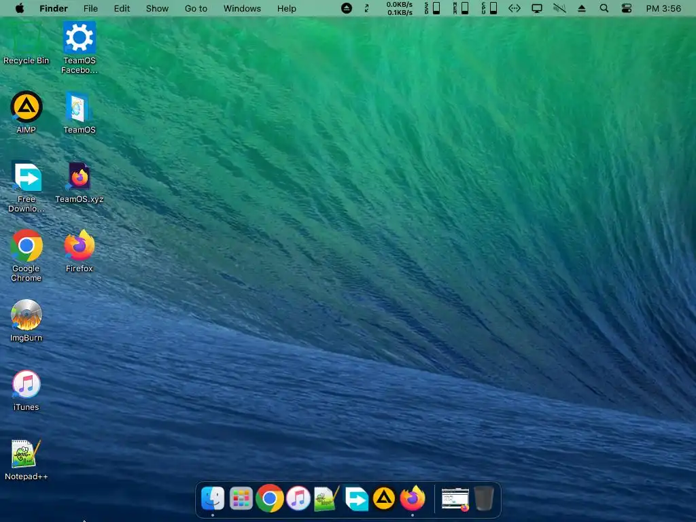The width and height of the screenshot is (696, 522).
Task: Open Finder from the dock
Action: (x=213, y=498)
